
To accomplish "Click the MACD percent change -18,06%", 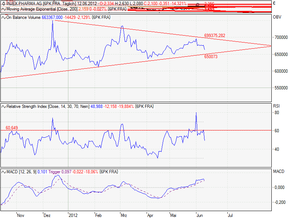I will click(91, 172).
